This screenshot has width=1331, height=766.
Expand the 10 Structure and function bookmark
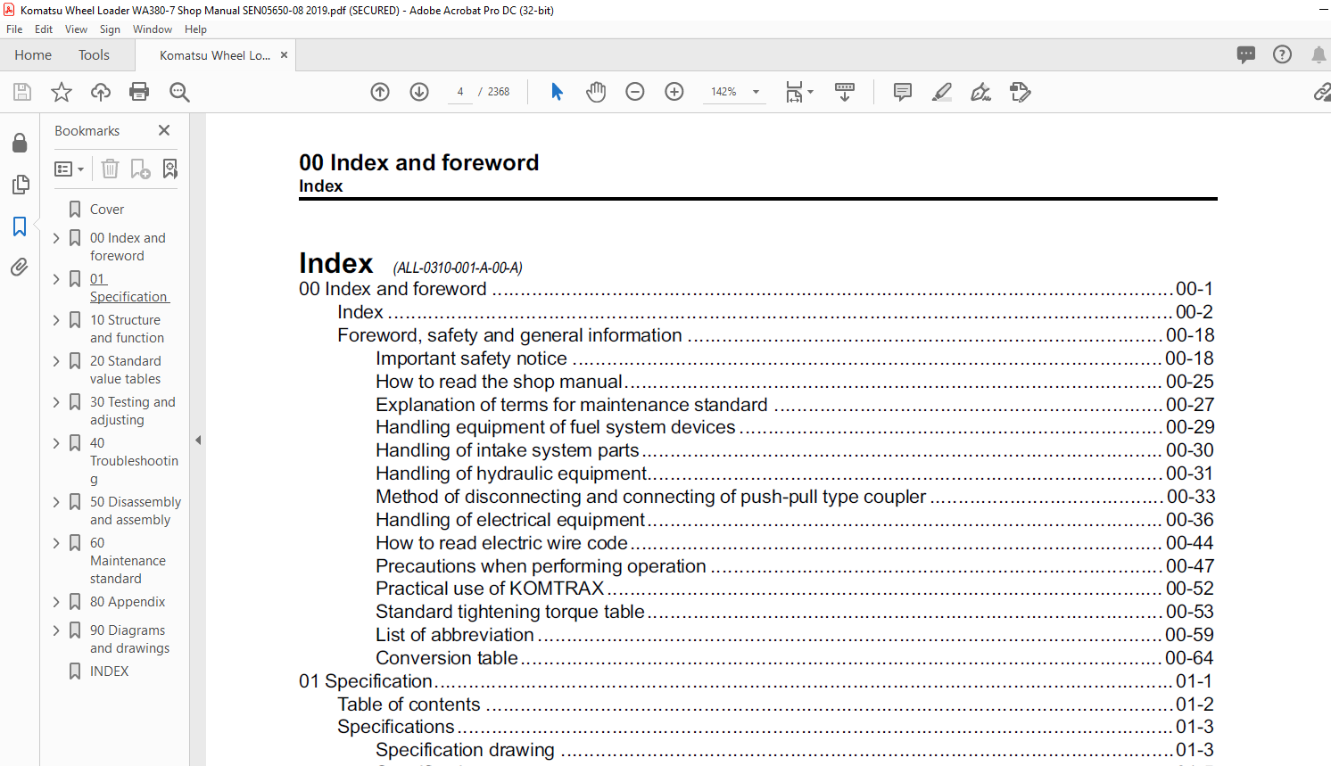(56, 320)
